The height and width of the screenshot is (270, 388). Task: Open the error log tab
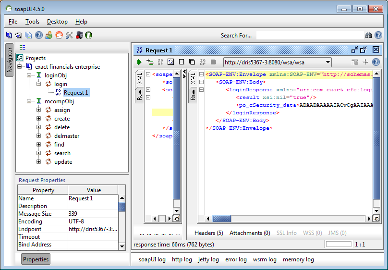pos(236,259)
